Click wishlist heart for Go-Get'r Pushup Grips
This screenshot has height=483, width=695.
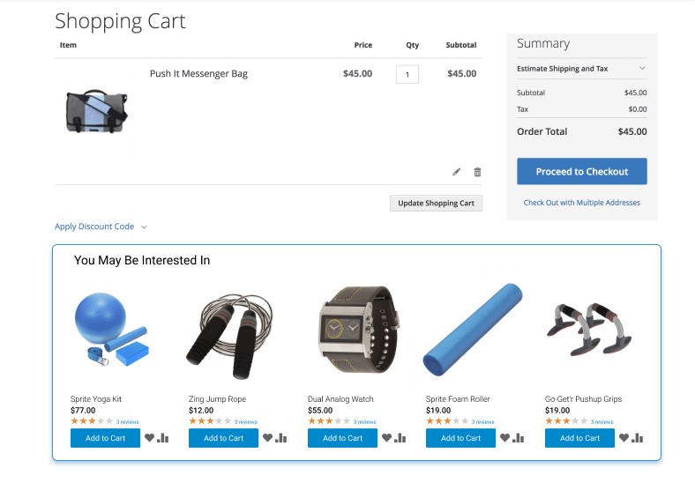pos(624,438)
